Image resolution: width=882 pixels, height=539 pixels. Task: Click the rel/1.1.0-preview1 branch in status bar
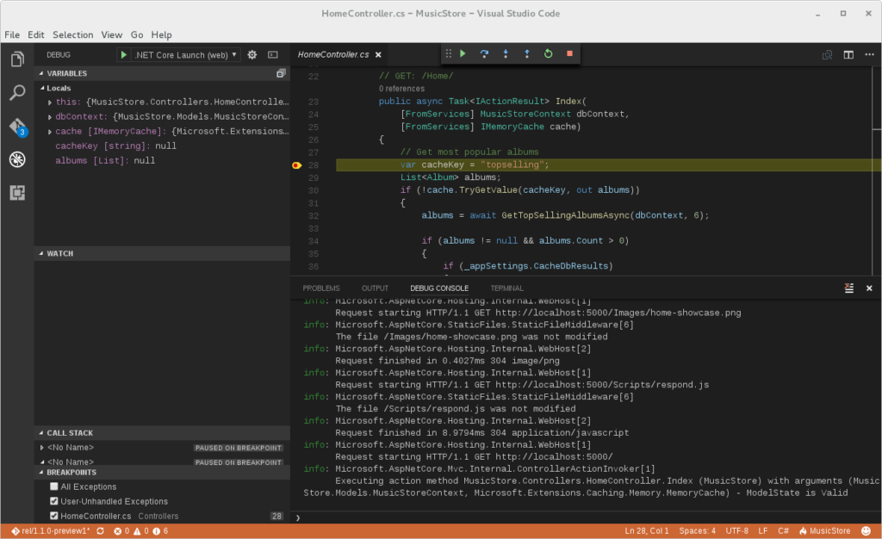48,531
